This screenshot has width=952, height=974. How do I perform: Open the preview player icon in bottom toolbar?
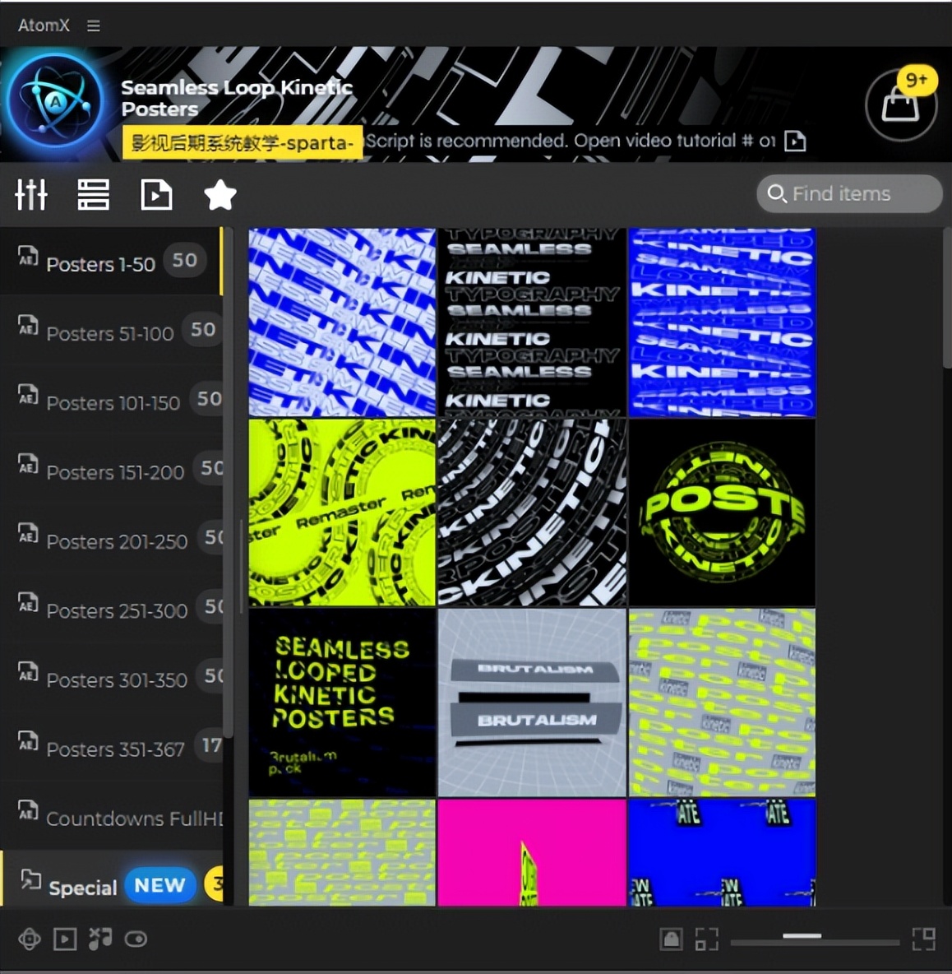coord(64,939)
